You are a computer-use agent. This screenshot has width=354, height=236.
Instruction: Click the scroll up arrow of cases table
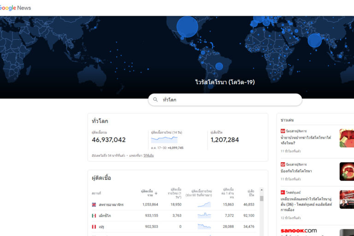tap(262, 190)
